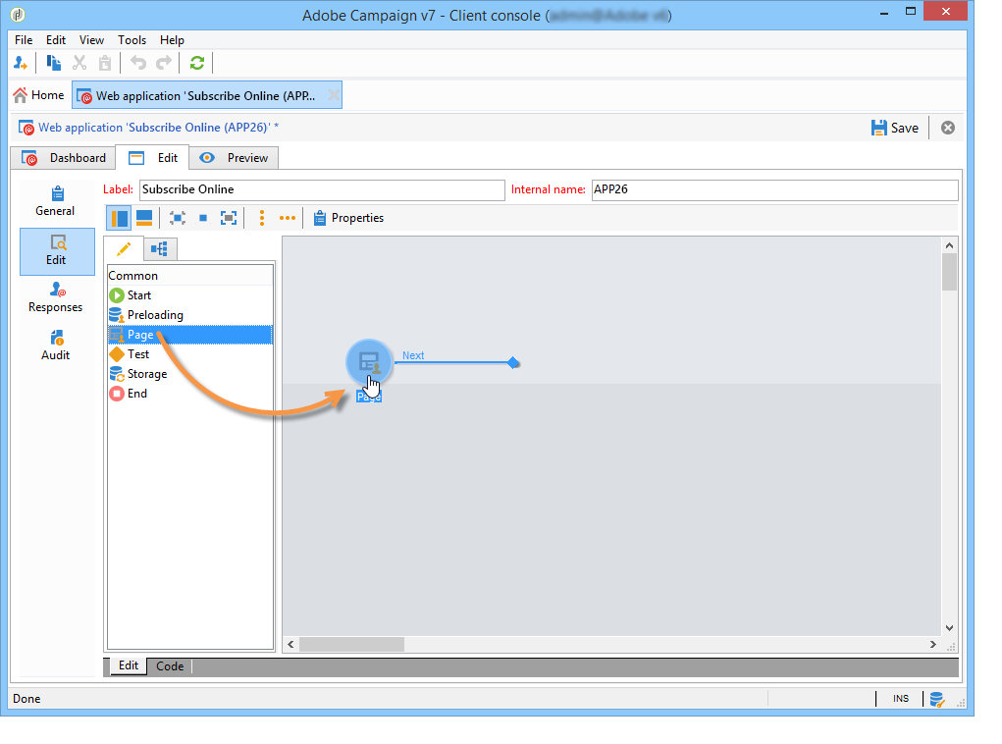Image resolution: width=1002 pixels, height=744 pixels.
Task: Click the horizontal dots alignment icon
Action: pyautogui.click(x=288, y=218)
